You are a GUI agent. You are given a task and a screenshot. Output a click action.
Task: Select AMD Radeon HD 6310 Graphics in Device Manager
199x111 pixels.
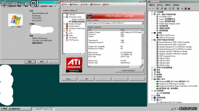pyautogui.click(x=171, y=102)
